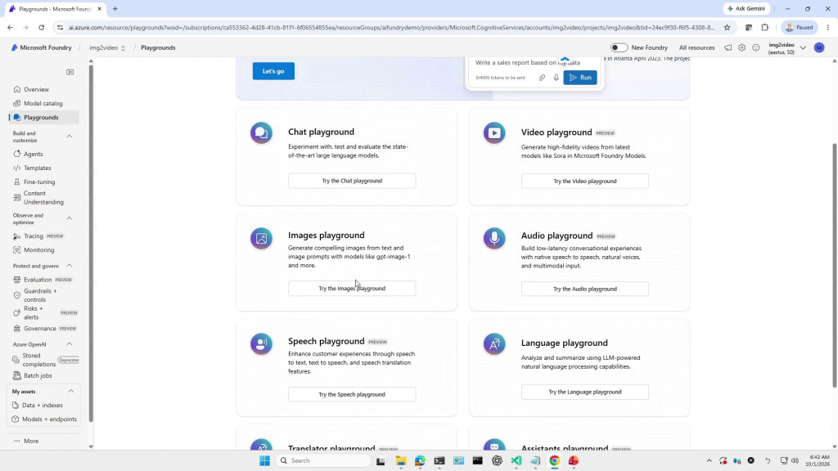838x471 pixels.
Task: Open the Windows Start menu
Action: pyautogui.click(x=264, y=460)
